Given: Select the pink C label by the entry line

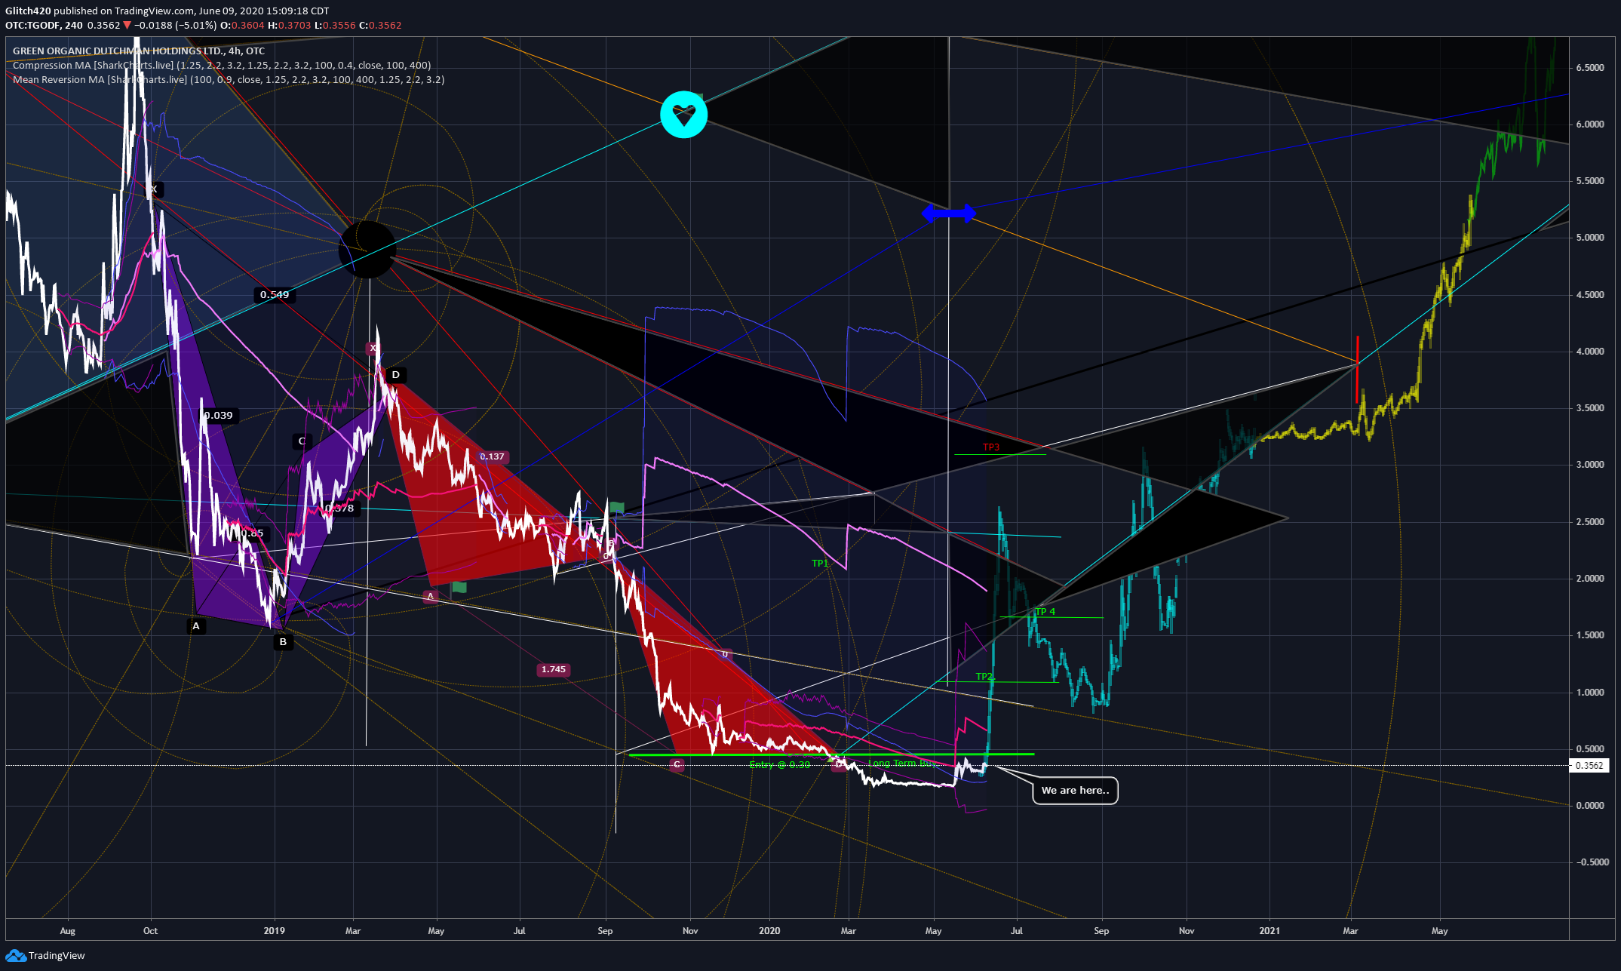Looking at the screenshot, I should tap(677, 765).
